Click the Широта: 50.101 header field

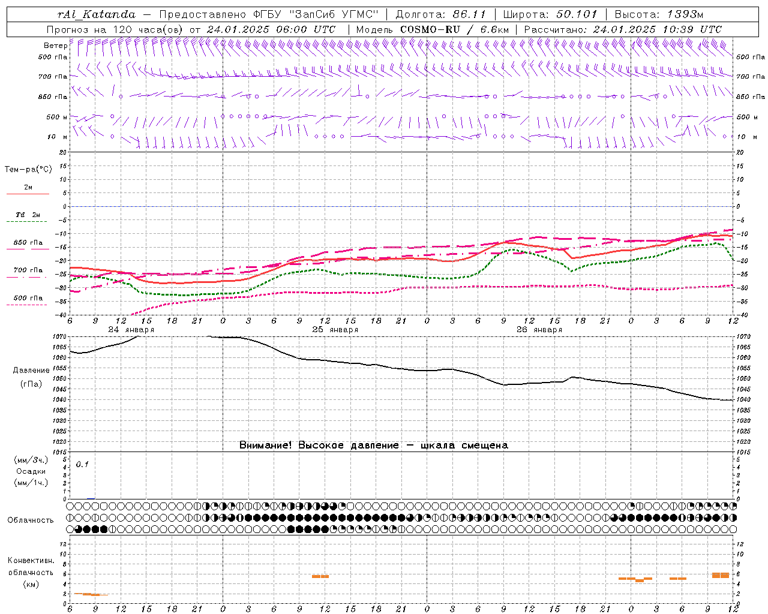[550, 14]
